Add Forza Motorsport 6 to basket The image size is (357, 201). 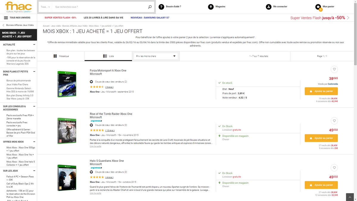321,91
